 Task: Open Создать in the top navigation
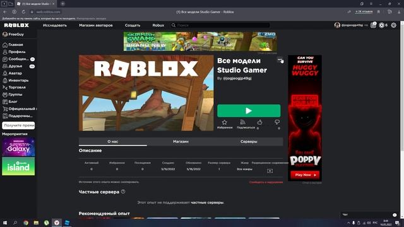[133, 25]
